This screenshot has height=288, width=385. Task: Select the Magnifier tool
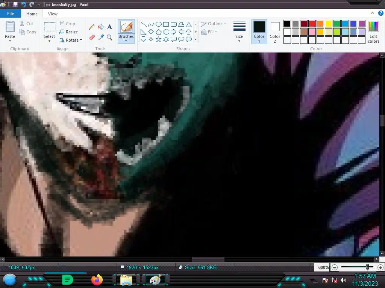pos(109,37)
